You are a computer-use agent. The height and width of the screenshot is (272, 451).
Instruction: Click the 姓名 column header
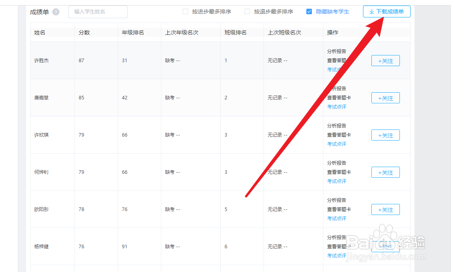(40, 32)
